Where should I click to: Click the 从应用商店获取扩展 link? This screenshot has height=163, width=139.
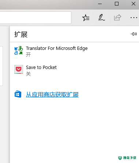click(52, 95)
